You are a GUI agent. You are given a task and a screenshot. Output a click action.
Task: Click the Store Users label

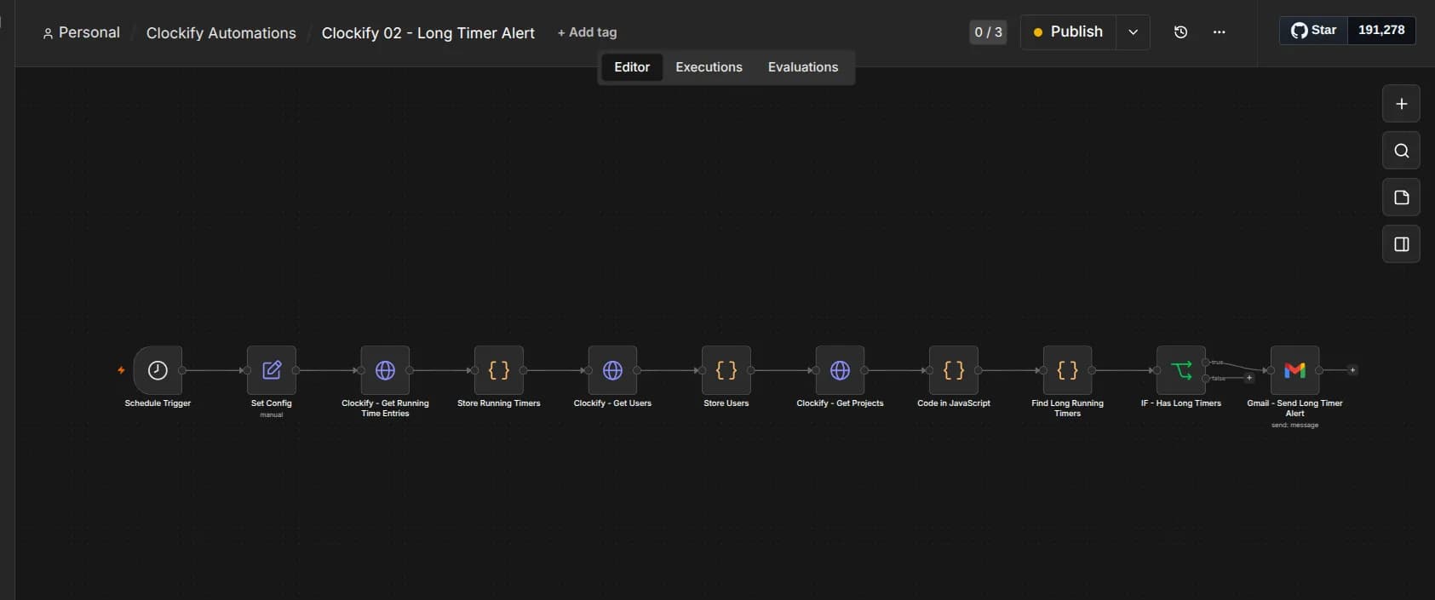pos(726,403)
